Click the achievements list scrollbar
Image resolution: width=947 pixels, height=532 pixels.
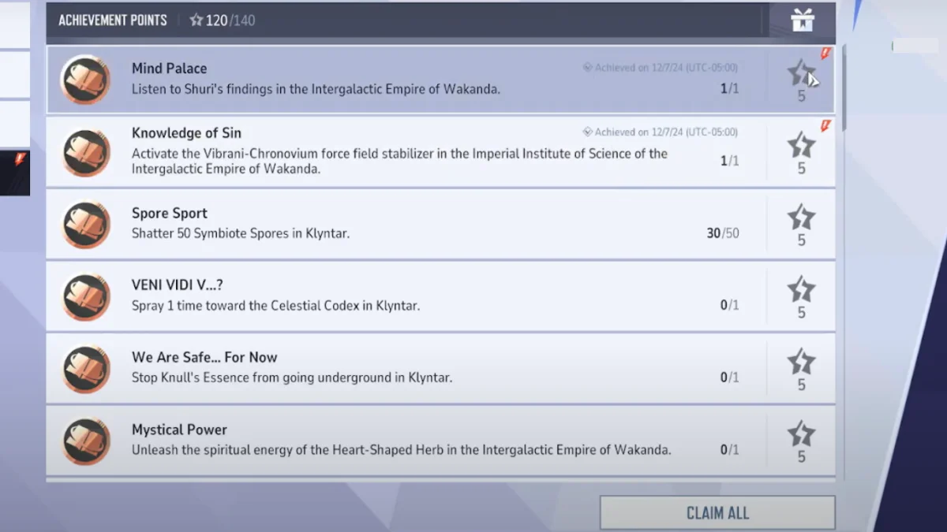click(844, 87)
